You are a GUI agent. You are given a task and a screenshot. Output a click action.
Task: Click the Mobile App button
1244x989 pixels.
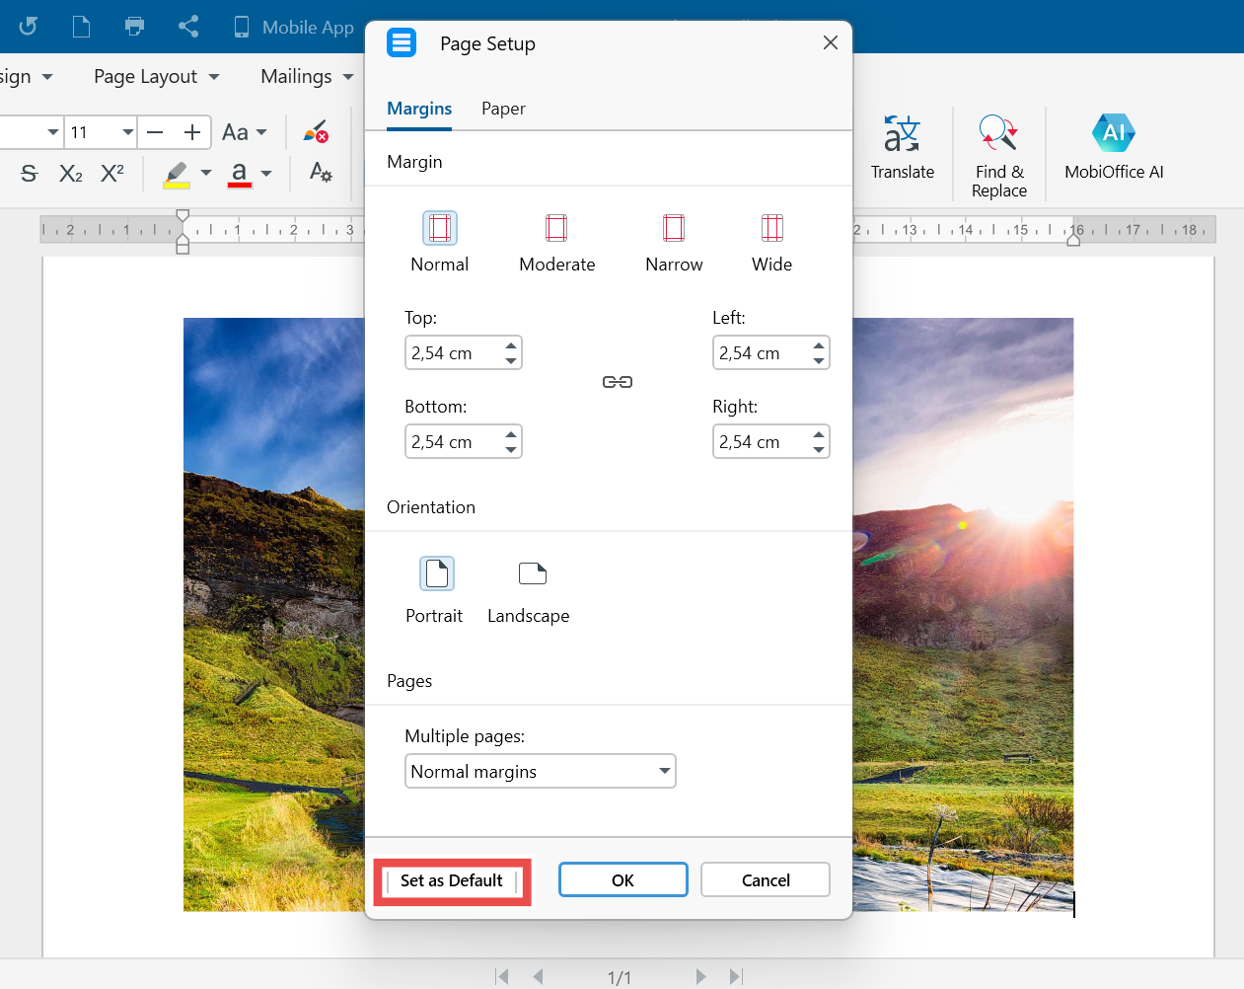(293, 27)
